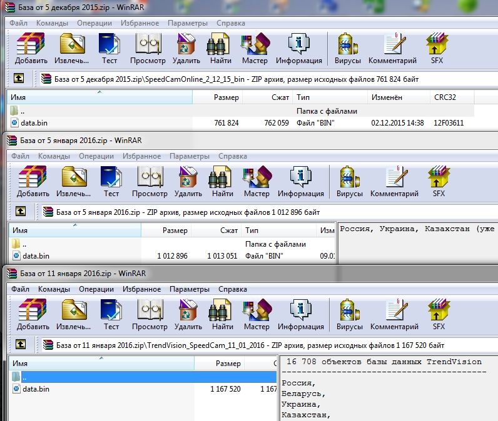This screenshot has height=421, width=498.
Task: Click Извлечь in the 11 января 2016 window
Action: pyautogui.click(x=73, y=314)
